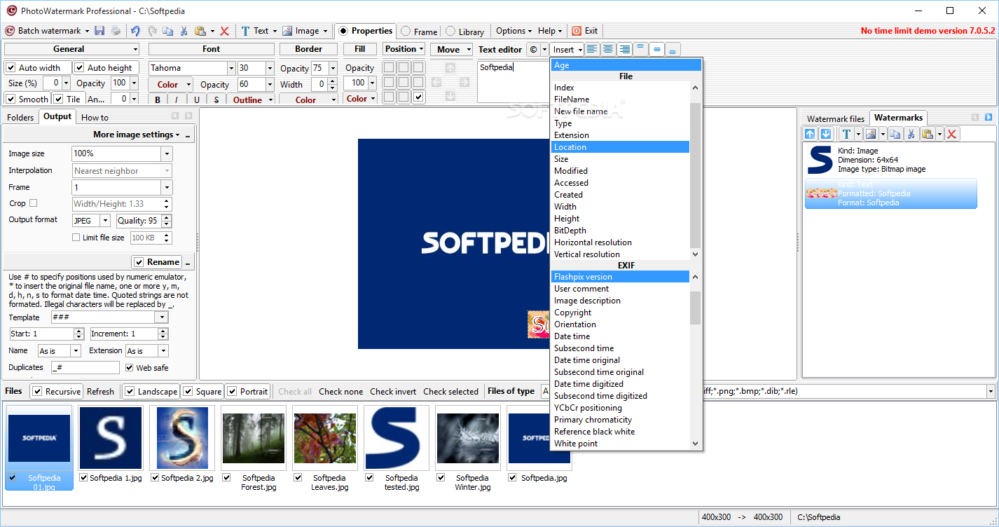Enable the Limit file size checkbox

pos(76,238)
